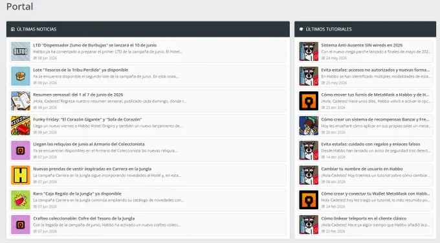This screenshot has width=440, height=243.
Task: Open Resumen semanal del 1 al 7 de junio
Action: (x=78, y=95)
